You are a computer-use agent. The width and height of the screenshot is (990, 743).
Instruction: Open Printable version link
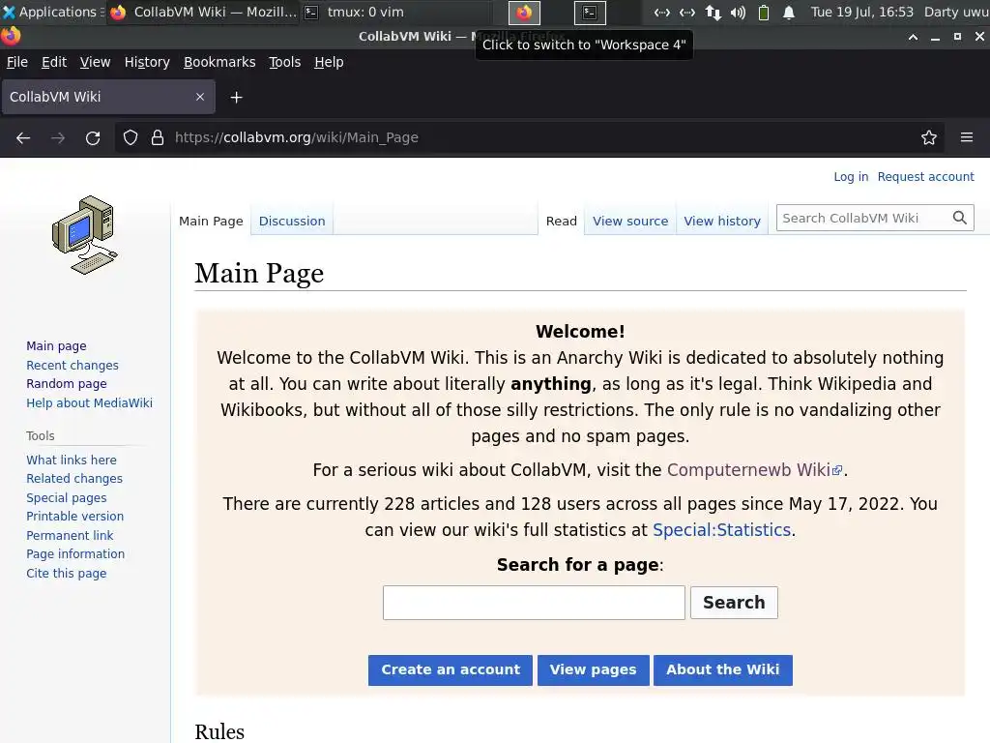[74, 517]
